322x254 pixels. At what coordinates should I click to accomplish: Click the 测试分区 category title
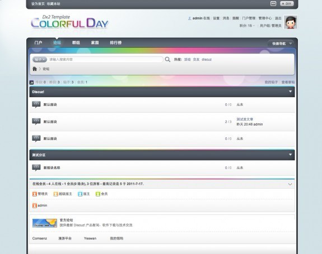39,155
